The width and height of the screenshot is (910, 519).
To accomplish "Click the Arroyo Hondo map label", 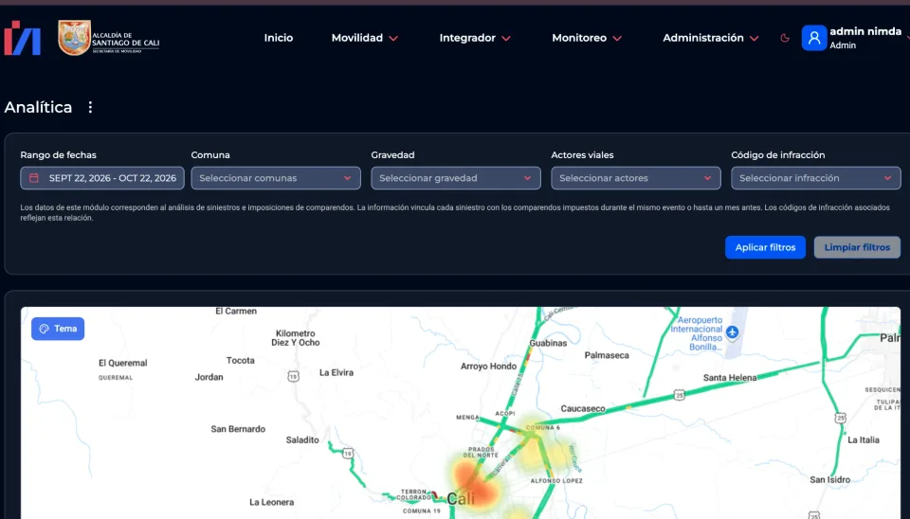I will tap(488, 367).
